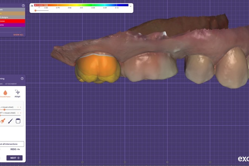The width and height of the screenshot is (249, 166).
Task: Pick the fine knife brush icon
Action: point(11,121)
